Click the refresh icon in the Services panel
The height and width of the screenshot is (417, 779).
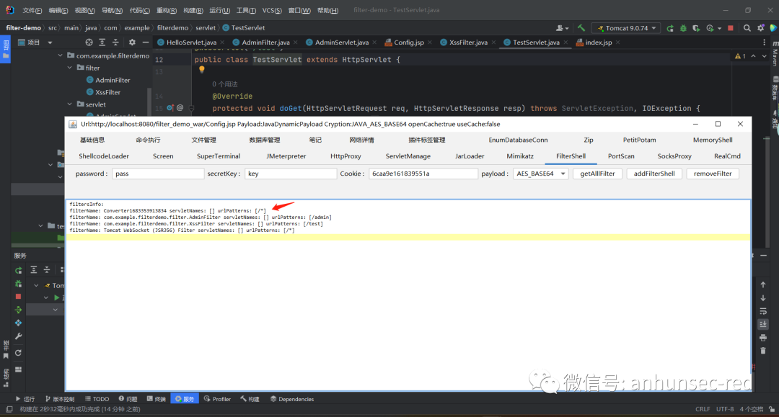click(x=18, y=353)
